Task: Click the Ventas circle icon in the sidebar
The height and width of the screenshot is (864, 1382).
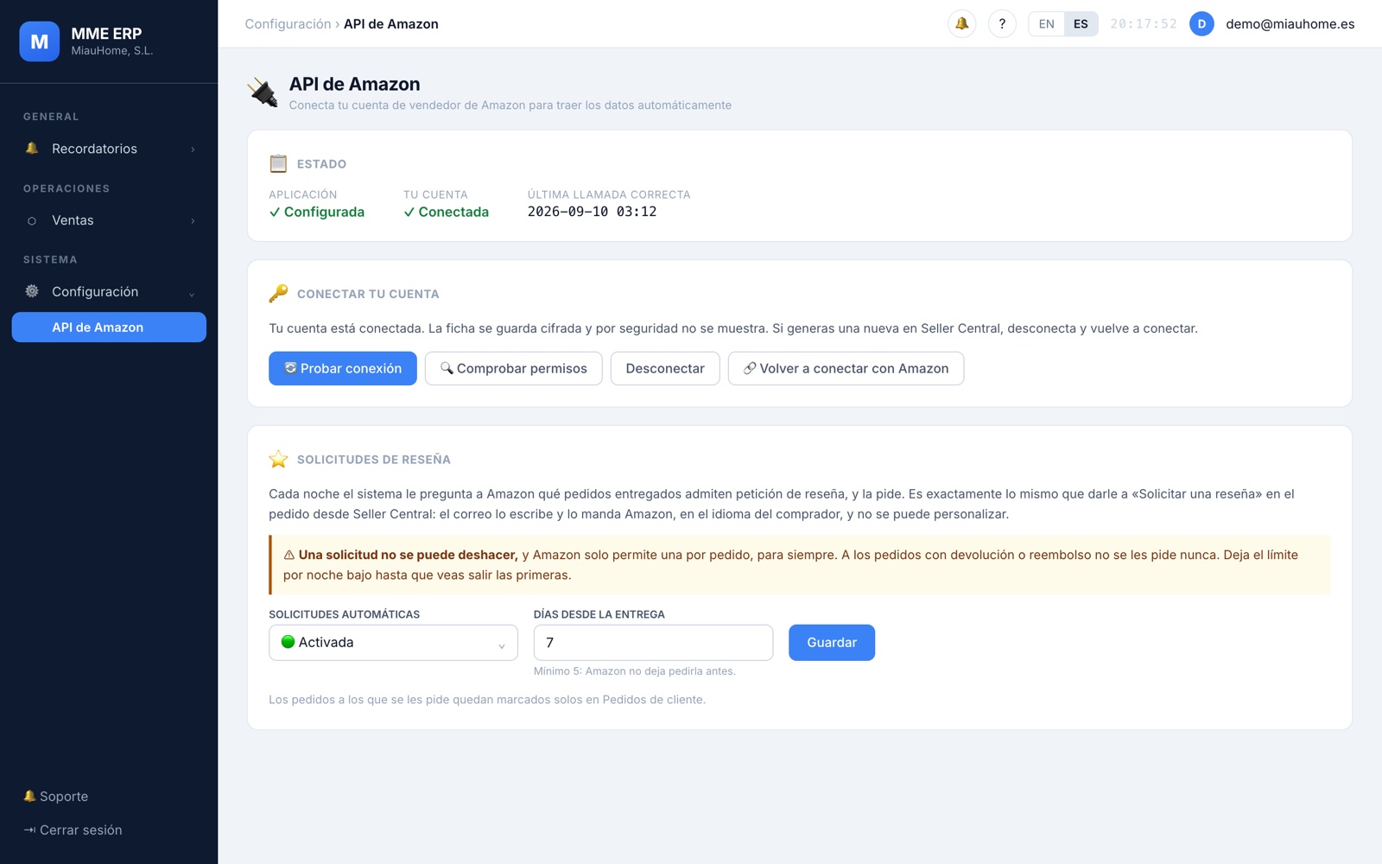Action: 32,220
